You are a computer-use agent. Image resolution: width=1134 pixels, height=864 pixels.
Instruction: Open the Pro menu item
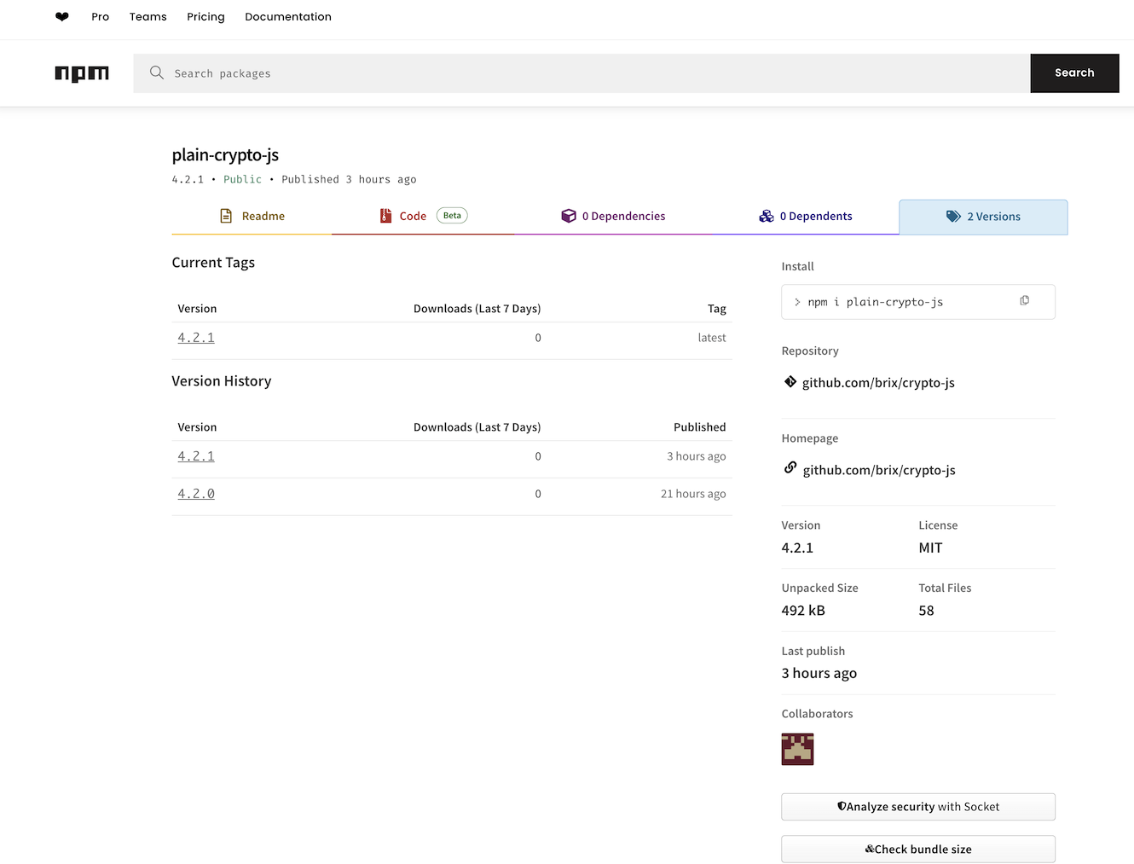point(101,17)
